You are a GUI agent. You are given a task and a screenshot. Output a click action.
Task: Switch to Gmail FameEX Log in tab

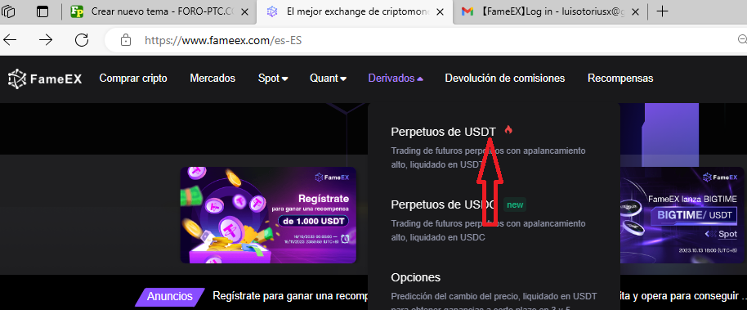549,11
